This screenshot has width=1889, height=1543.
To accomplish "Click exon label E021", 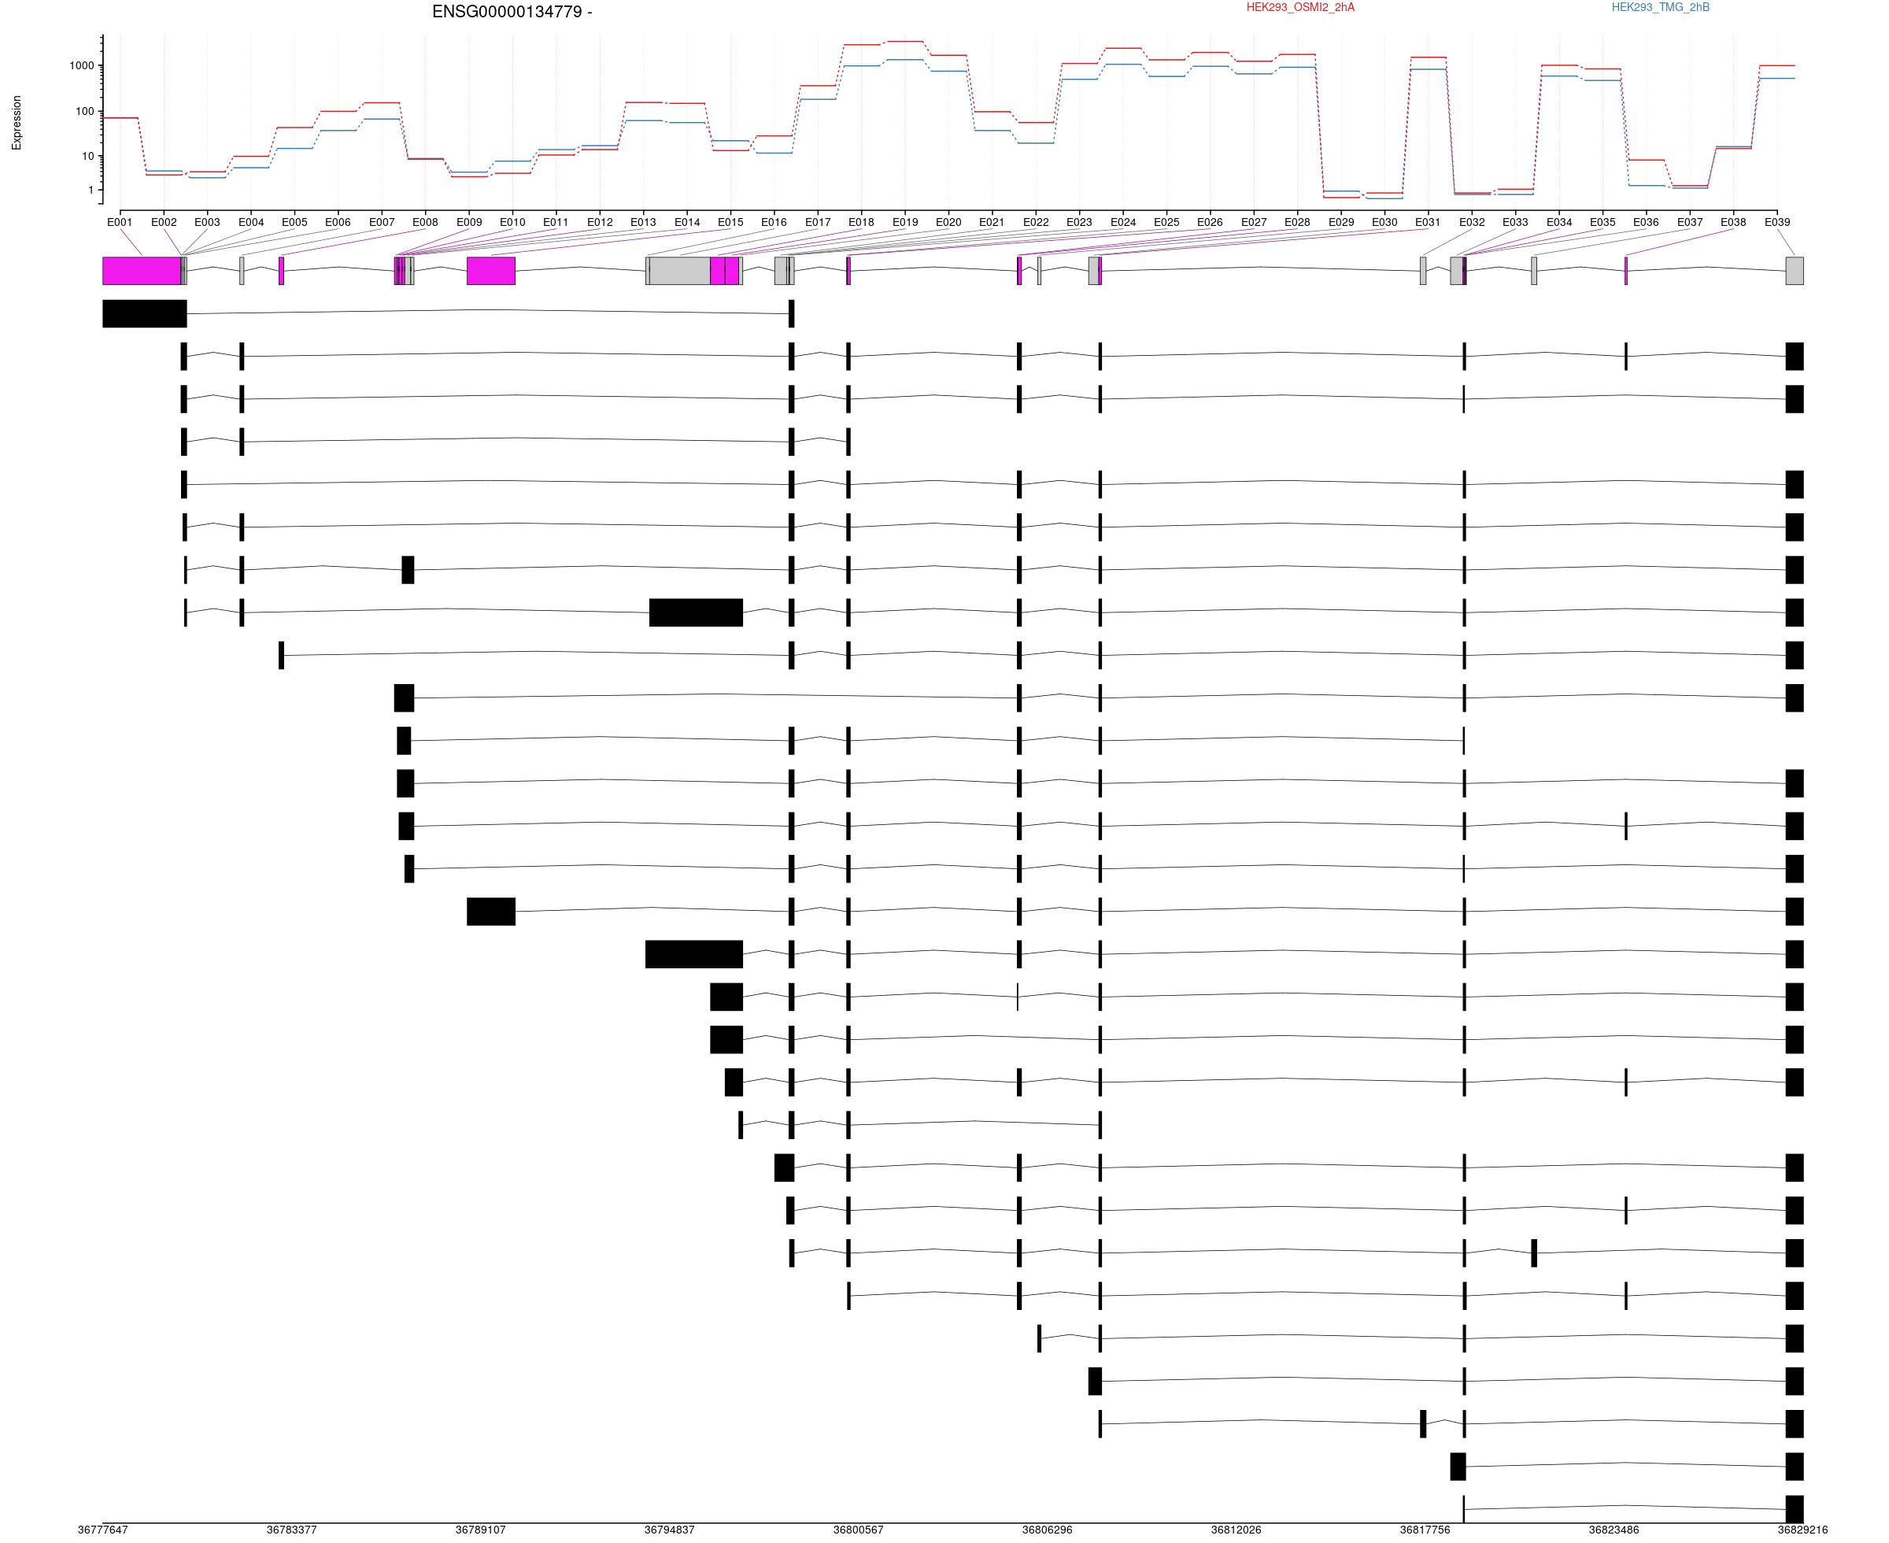I will pos(992,222).
